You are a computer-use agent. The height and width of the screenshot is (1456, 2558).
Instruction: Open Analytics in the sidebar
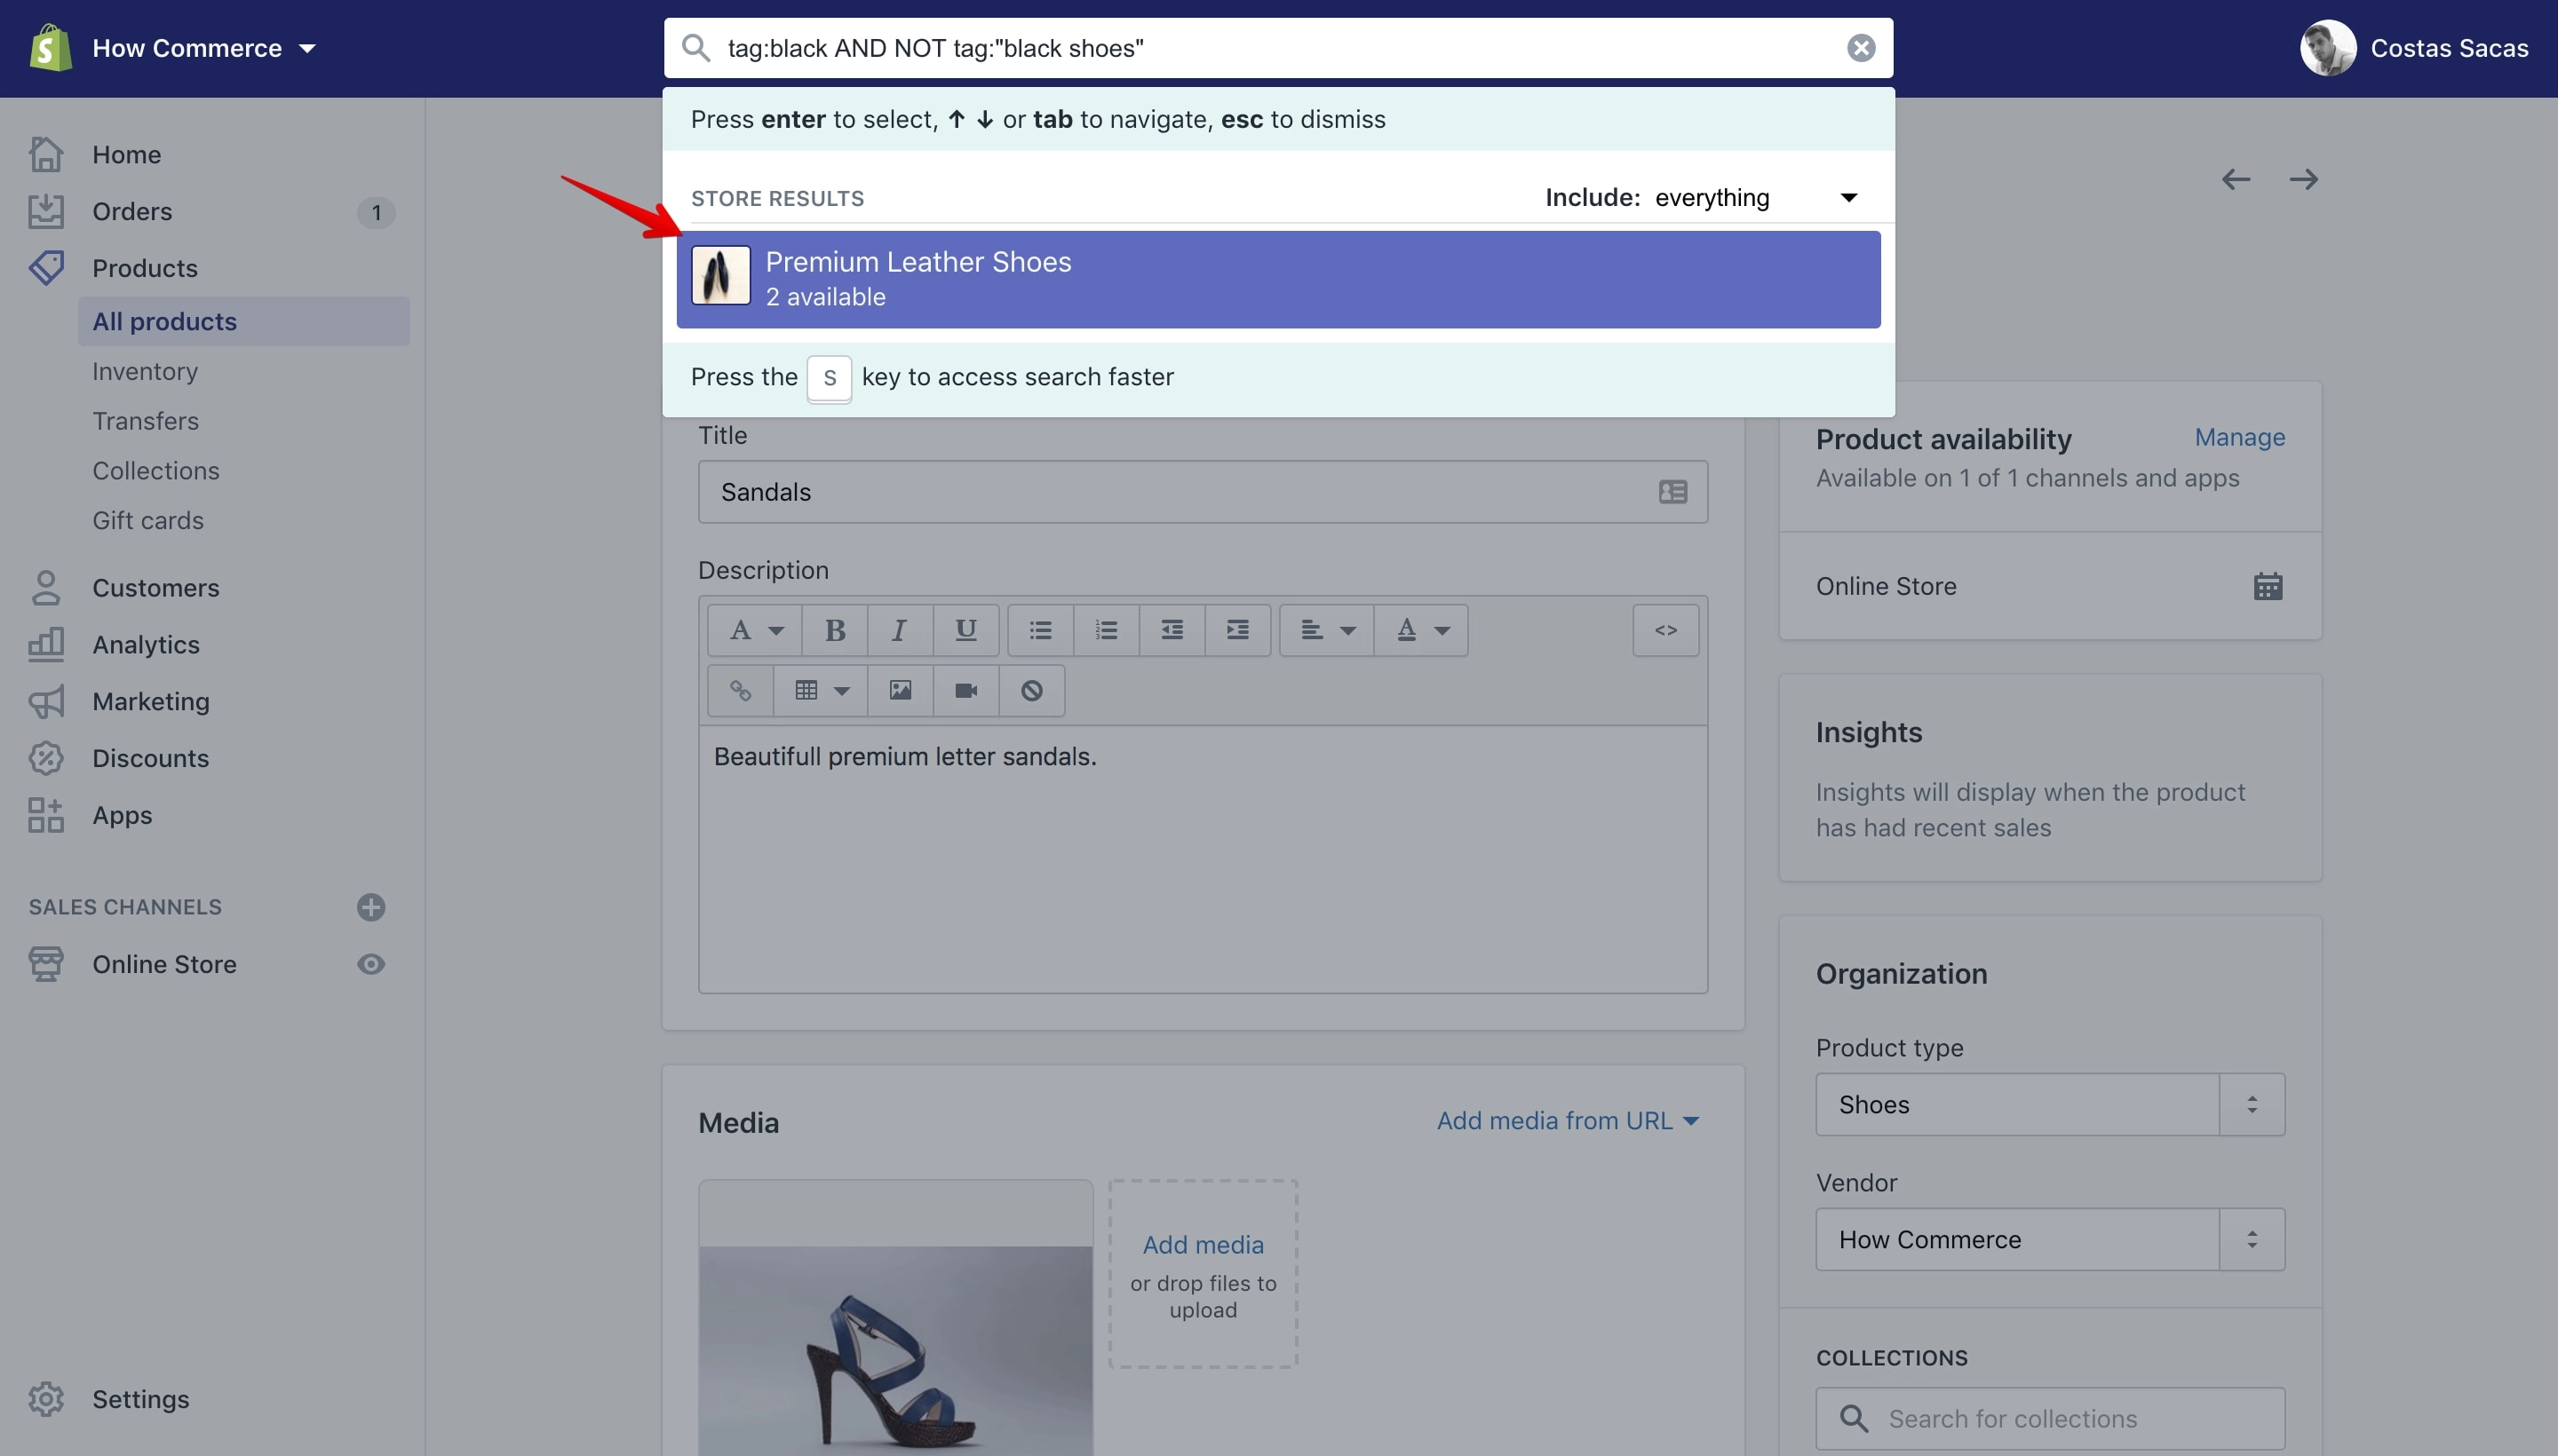(x=145, y=645)
